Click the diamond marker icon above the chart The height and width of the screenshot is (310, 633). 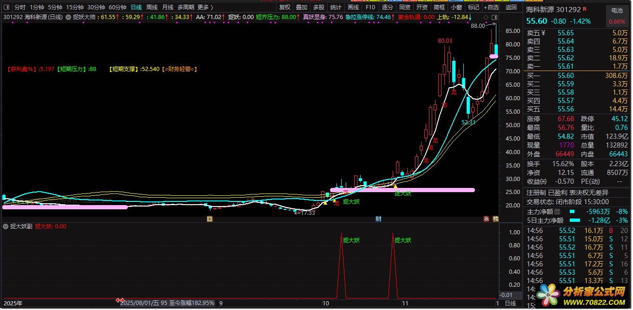point(485,17)
